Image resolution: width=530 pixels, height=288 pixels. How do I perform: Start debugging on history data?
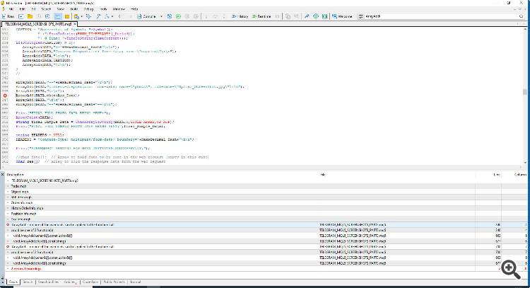[240, 16]
